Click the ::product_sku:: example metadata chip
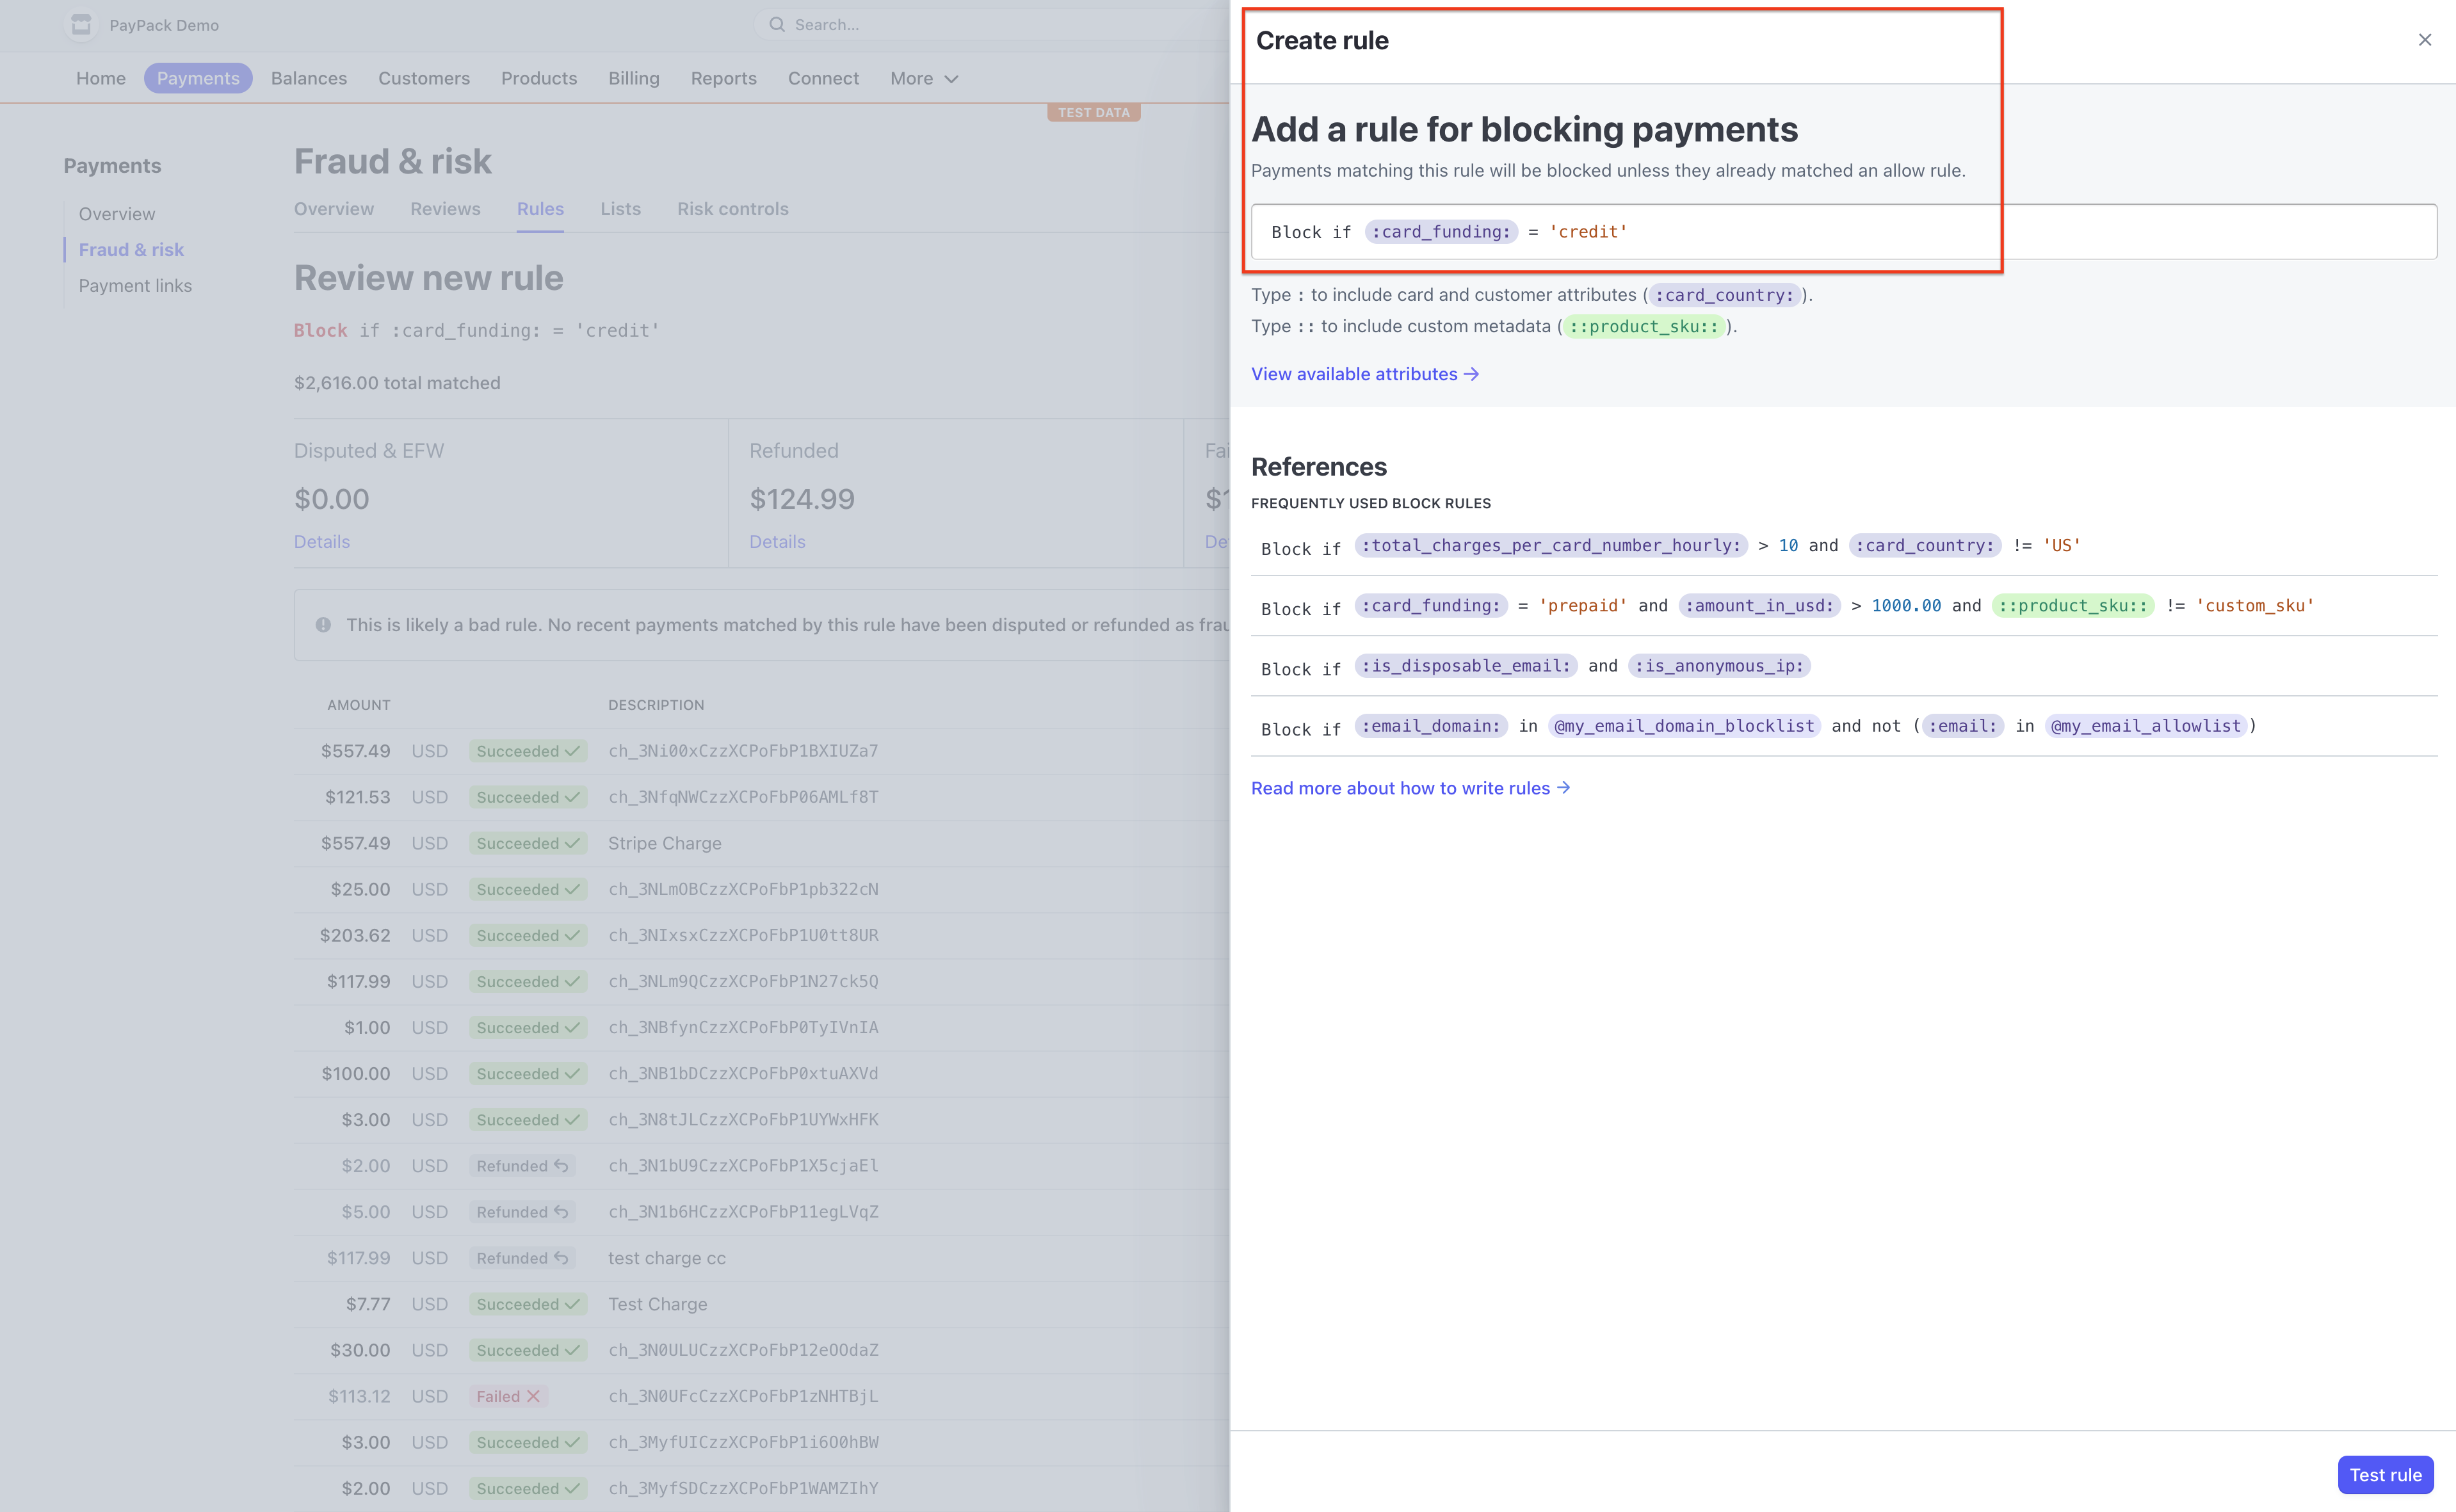The height and width of the screenshot is (1512, 2456). (1644, 326)
